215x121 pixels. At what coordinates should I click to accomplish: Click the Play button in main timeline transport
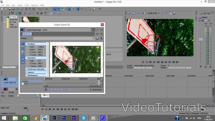(x=54, y=109)
